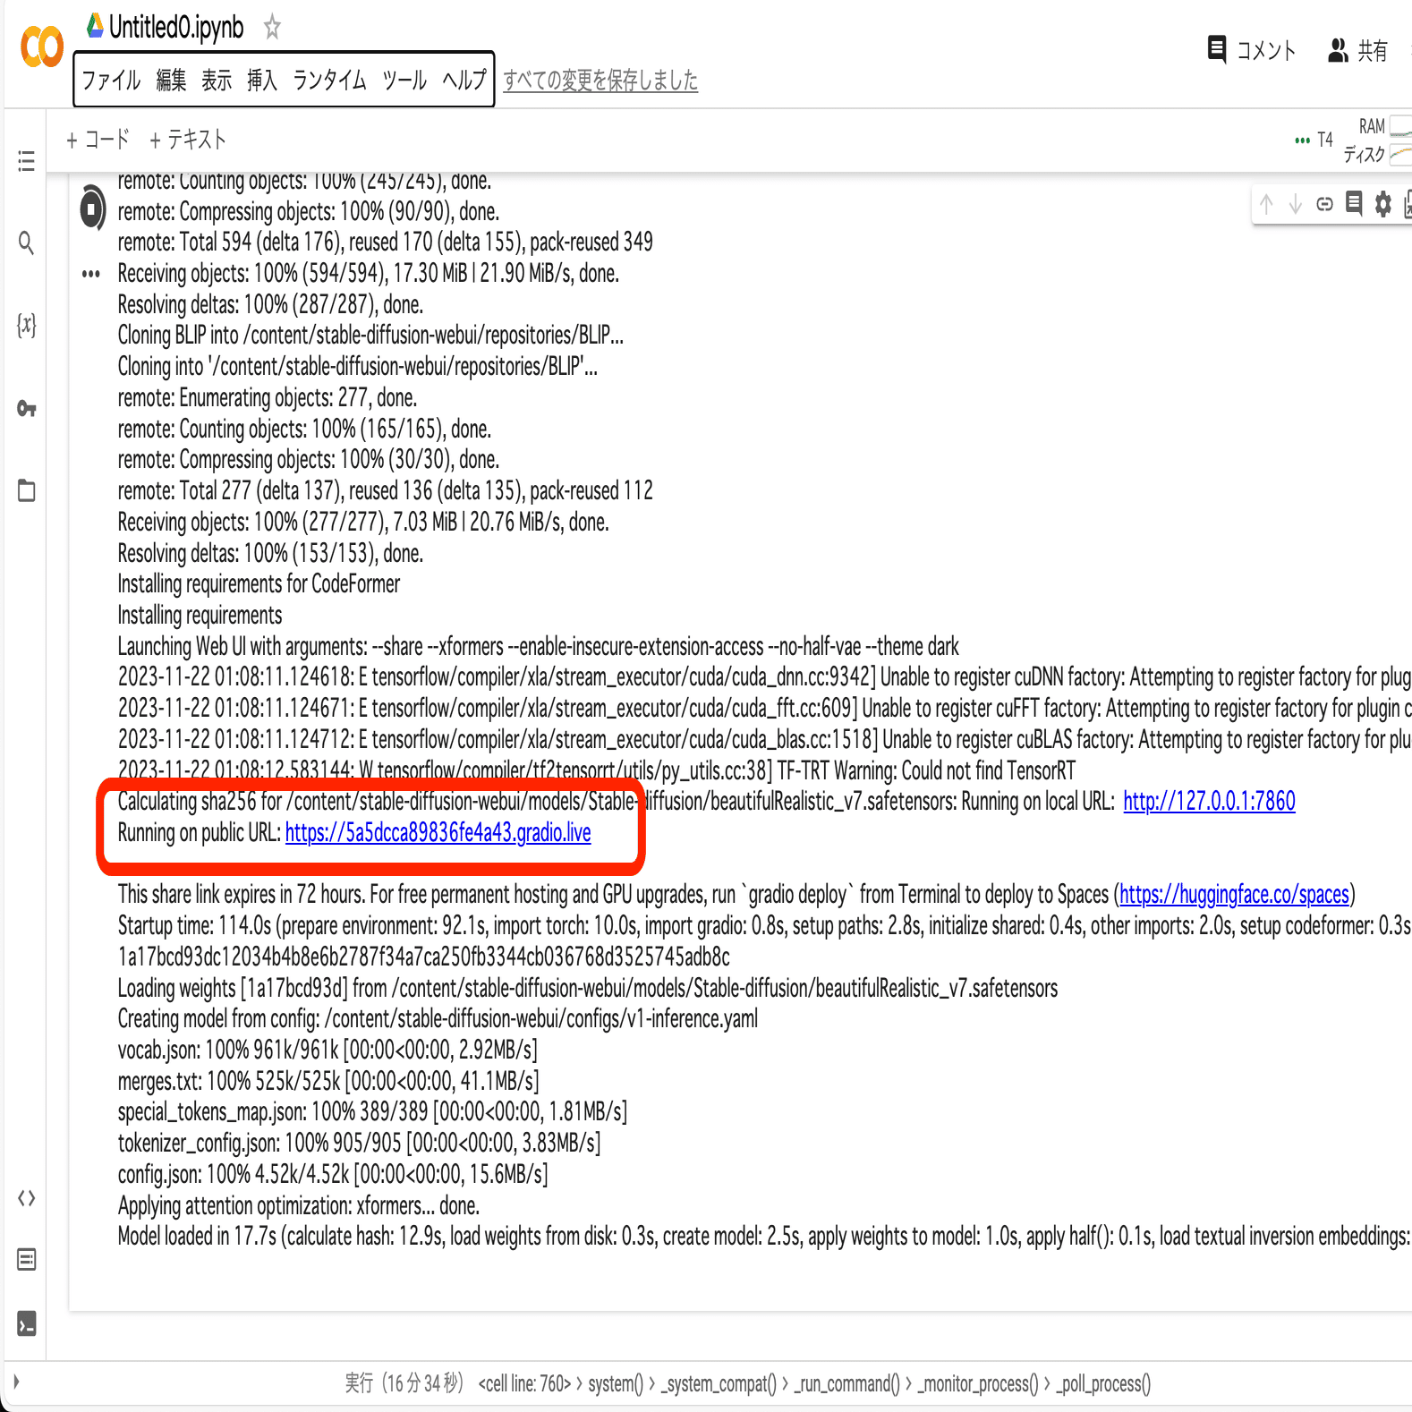Click the sha256 hash line starting 1a17bcd93dc

click(424, 957)
